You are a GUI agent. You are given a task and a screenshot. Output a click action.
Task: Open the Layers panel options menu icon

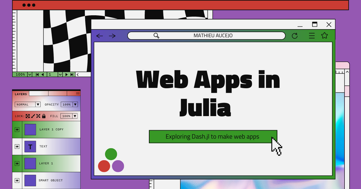[x=77, y=94]
